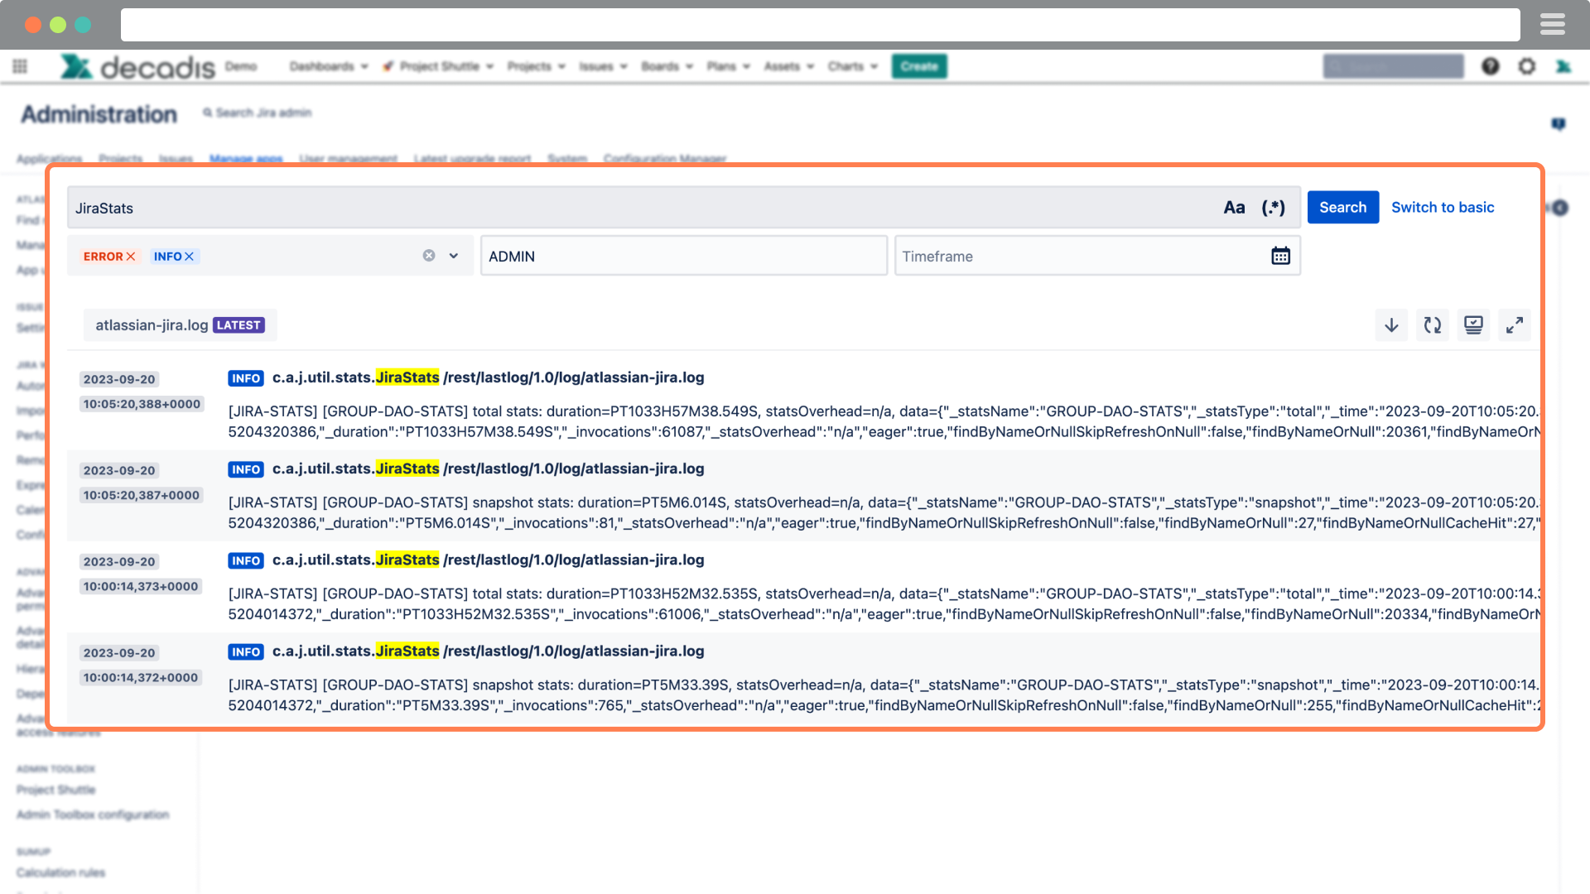Enable auto-scroll to latest log entries

pyautogui.click(x=1473, y=324)
